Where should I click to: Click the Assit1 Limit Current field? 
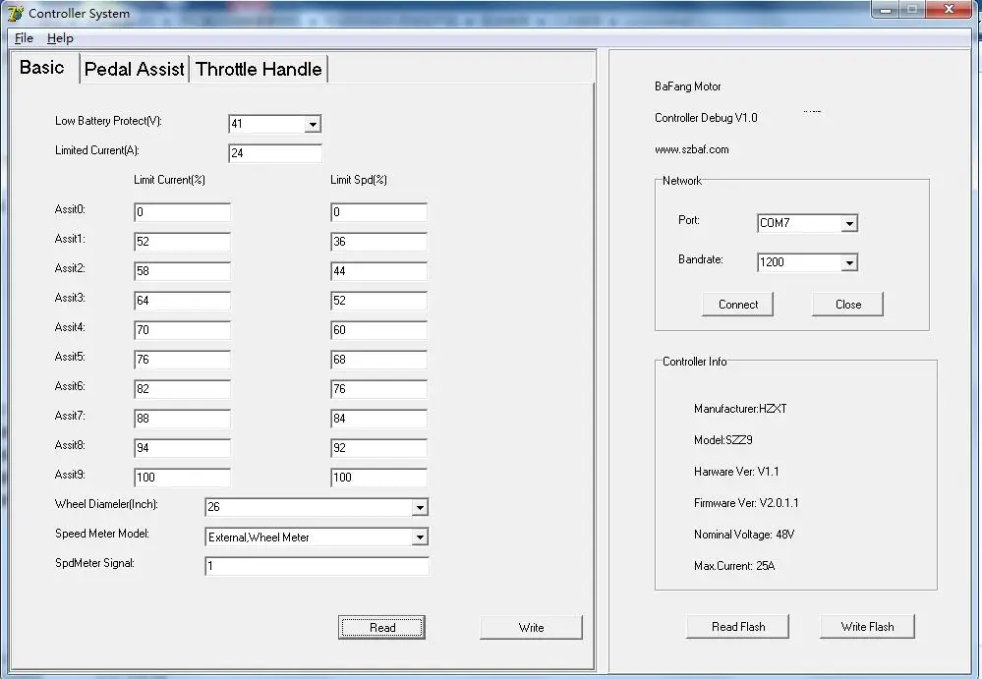pyautogui.click(x=182, y=242)
